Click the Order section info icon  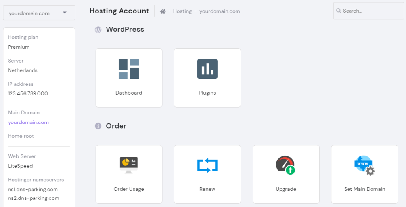tap(98, 126)
